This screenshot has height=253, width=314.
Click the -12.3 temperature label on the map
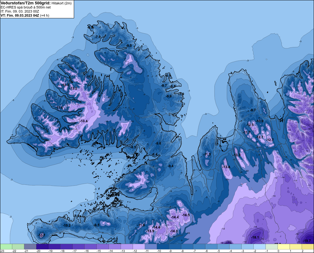point(65,85)
